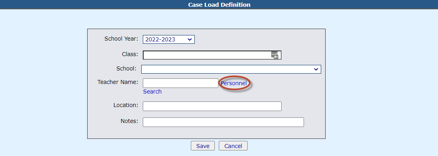Click into the Teacher Name field
This screenshot has width=438, height=156.
pyautogui.click(x=180, y=83)
